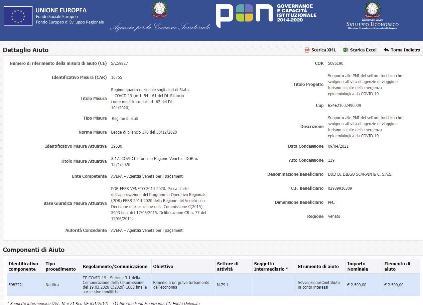Click the Identificativo Misura Attuativa value 39630
This screenshot has height=305, width=423.
click(117, 146)
